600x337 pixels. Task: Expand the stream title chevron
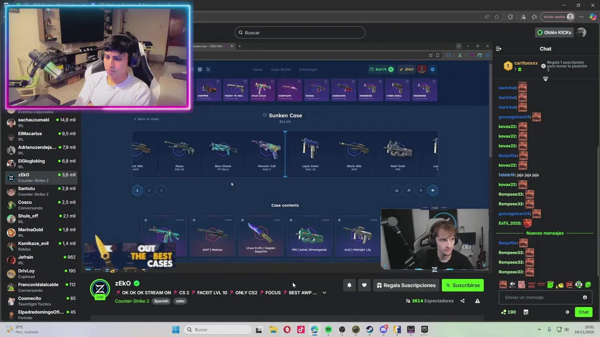tap(324, 293)
